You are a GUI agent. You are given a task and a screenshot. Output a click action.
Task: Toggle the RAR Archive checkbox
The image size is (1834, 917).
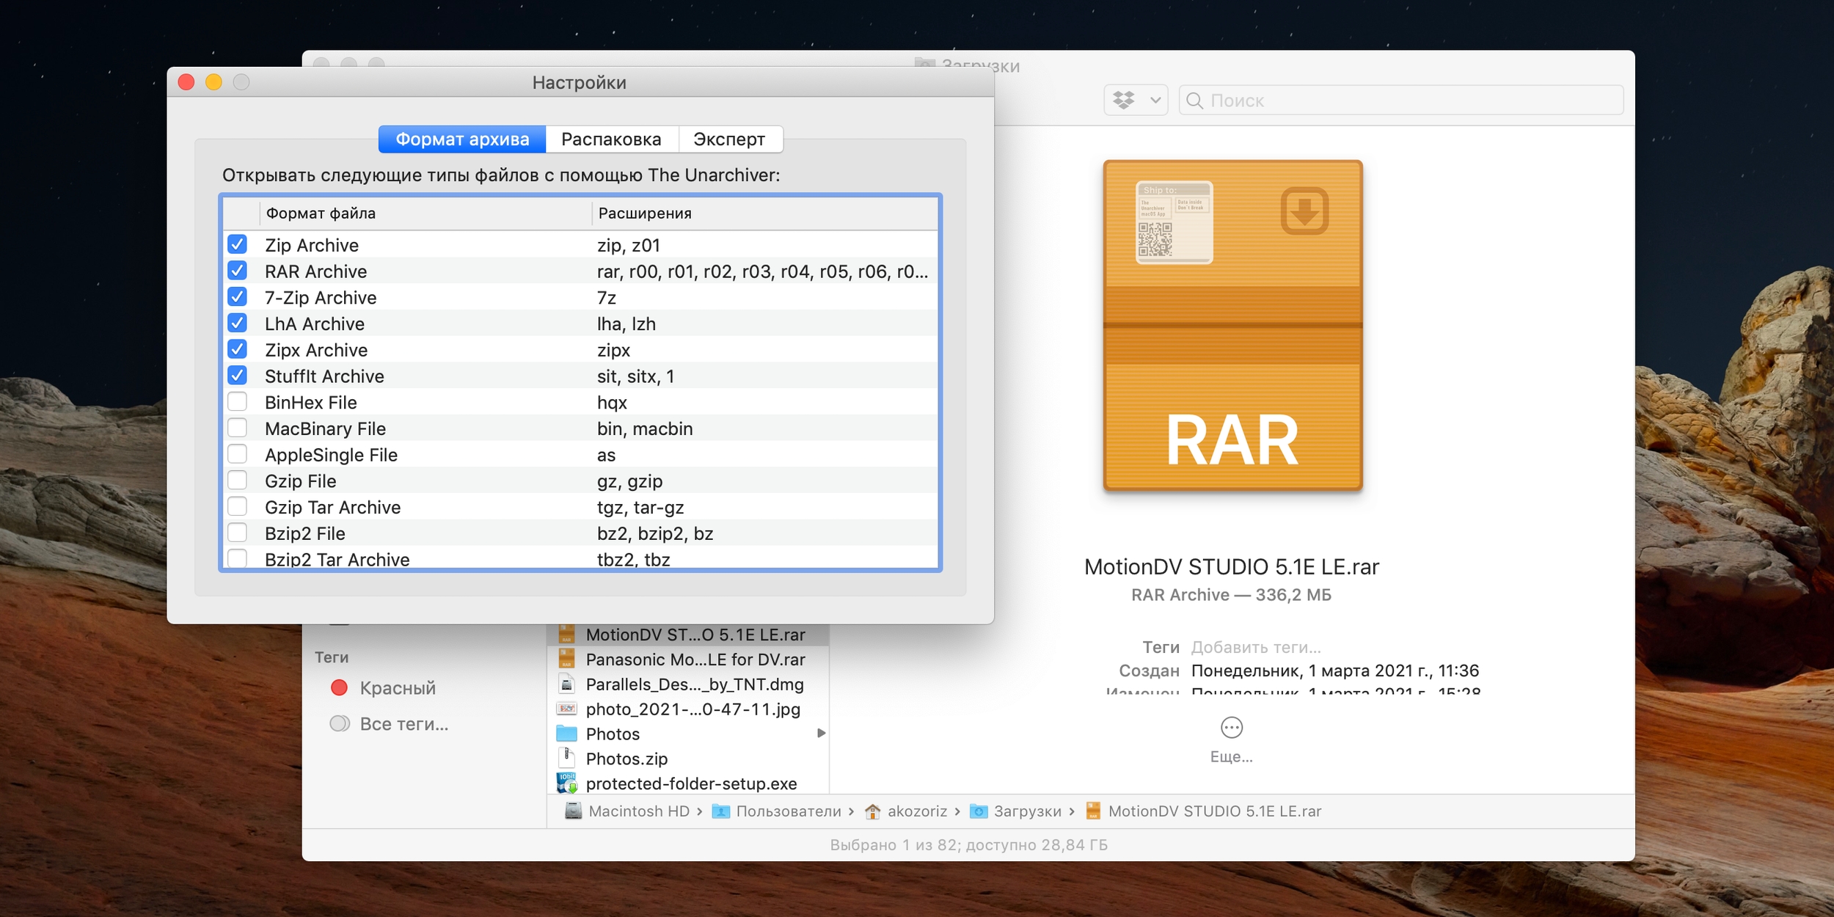(x=237, y=271)
